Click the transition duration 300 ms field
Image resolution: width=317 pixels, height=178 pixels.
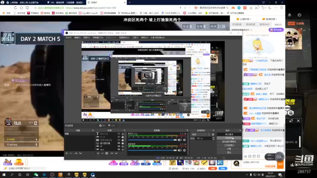(x=204, y=138)
